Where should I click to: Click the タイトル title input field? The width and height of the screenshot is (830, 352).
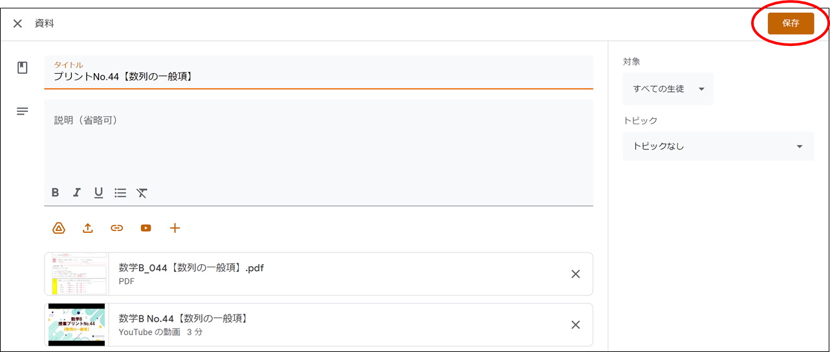(318, 76)
